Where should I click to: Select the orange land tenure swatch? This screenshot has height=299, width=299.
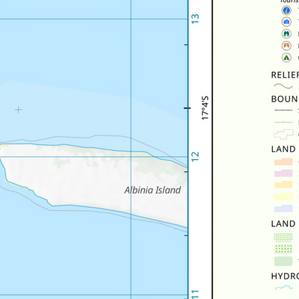(x=283, y=161)
